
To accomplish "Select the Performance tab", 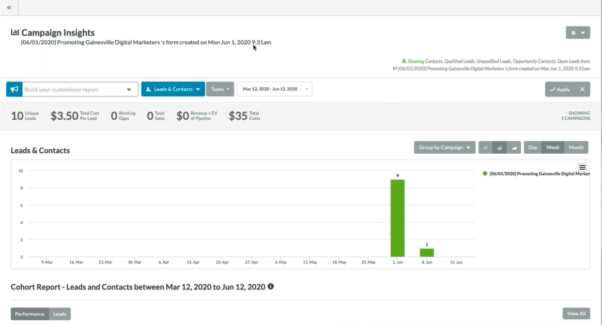I will point(29,314).
